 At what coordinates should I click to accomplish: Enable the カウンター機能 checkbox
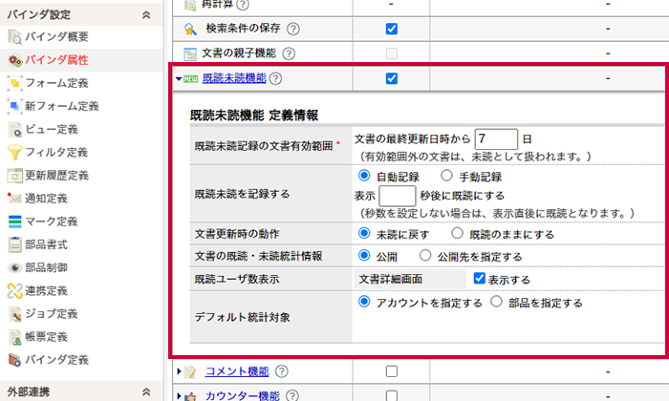click(x=391, y=396)
